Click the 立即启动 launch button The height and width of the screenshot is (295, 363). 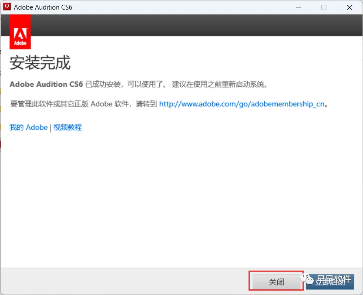pyautogui.click(x=329, y=282)
